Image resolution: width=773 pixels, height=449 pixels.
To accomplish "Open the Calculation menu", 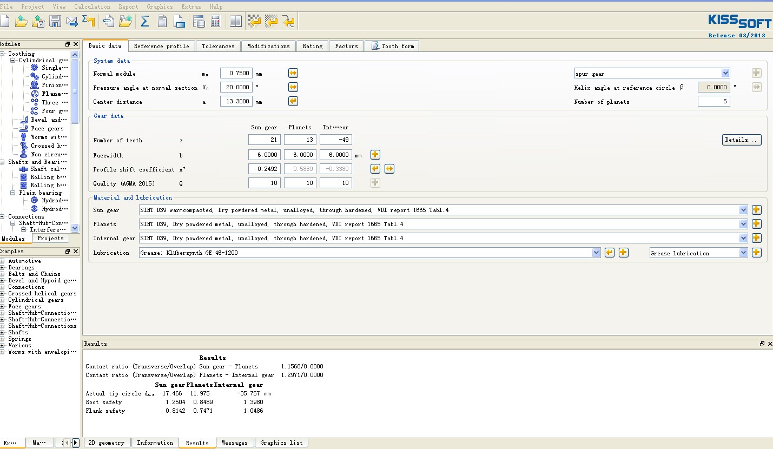I will pyautogui.click(x=92, y=6).
